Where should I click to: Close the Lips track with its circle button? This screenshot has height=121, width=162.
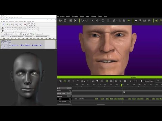point(70,99)
